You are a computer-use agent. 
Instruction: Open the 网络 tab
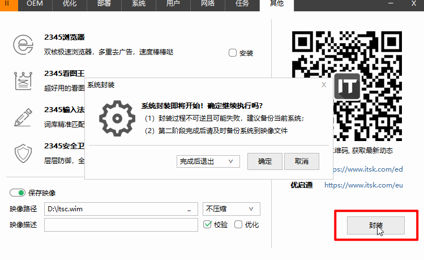coord(209,5)
